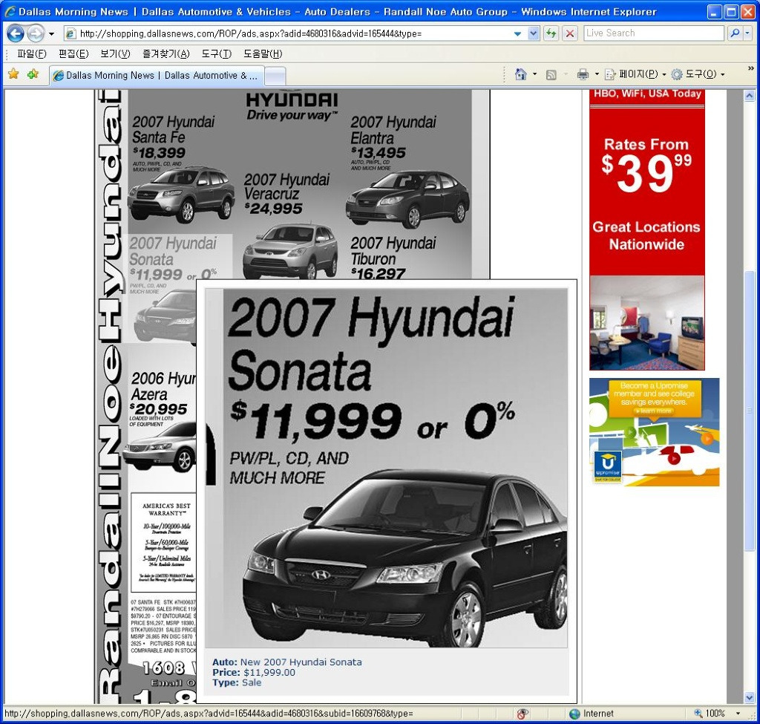Expand the address bar history dropdown
The image size is (760, 724).
pos(533,33)
